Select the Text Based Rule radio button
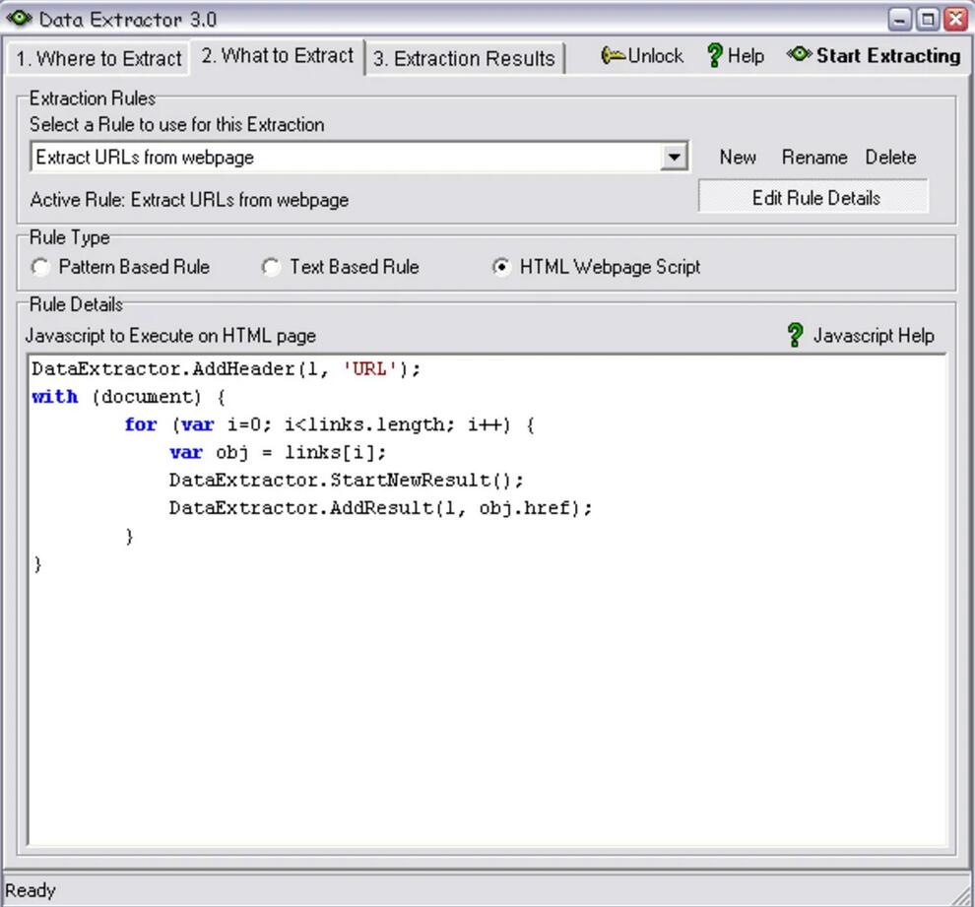 tap(271, 267)
